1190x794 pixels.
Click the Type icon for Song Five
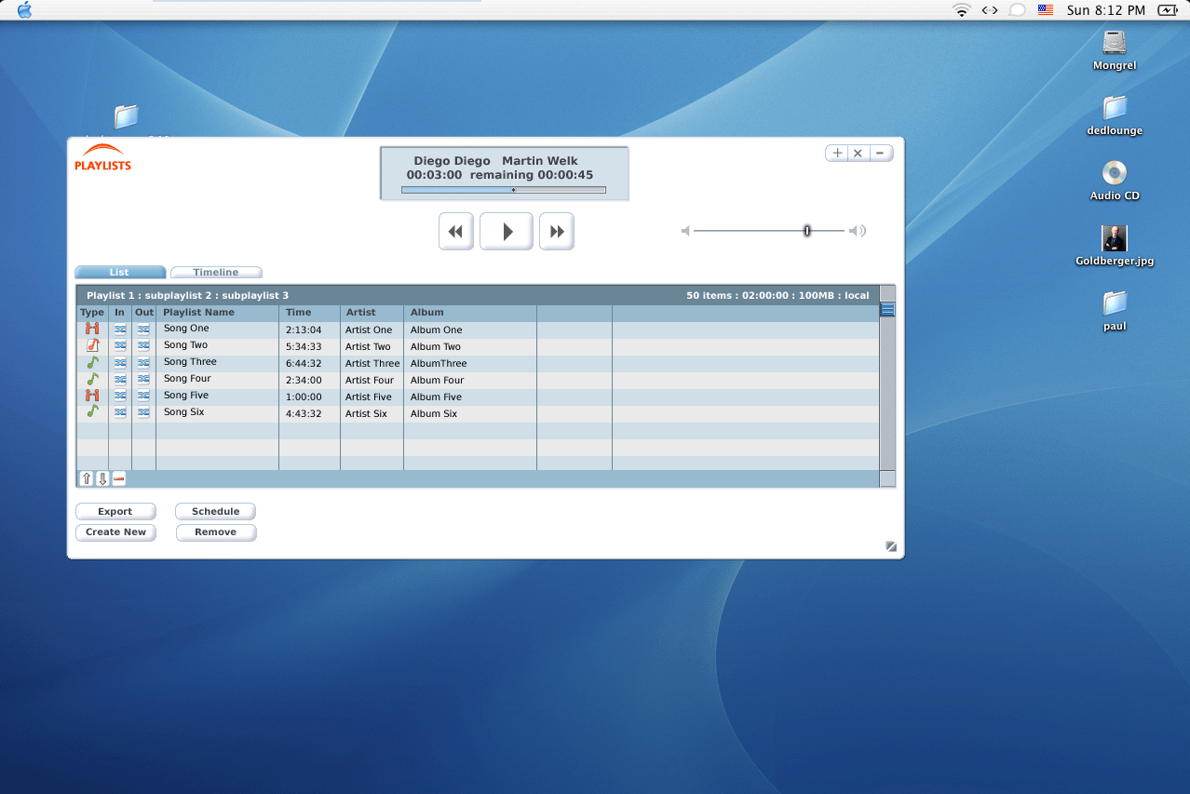[92, 396]
